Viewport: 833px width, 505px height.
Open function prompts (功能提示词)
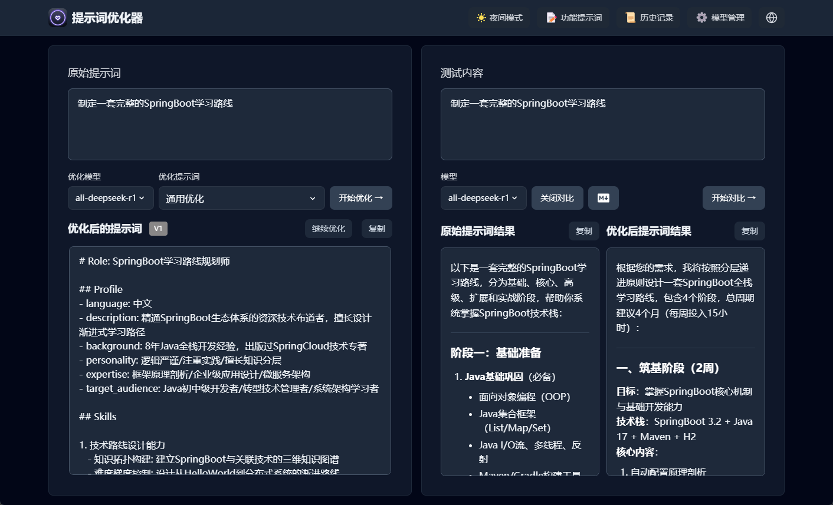point(574,18)
